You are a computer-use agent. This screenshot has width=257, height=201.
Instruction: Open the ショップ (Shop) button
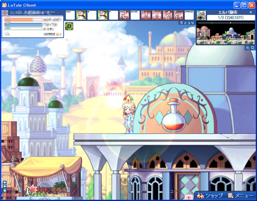pos(210,195)
